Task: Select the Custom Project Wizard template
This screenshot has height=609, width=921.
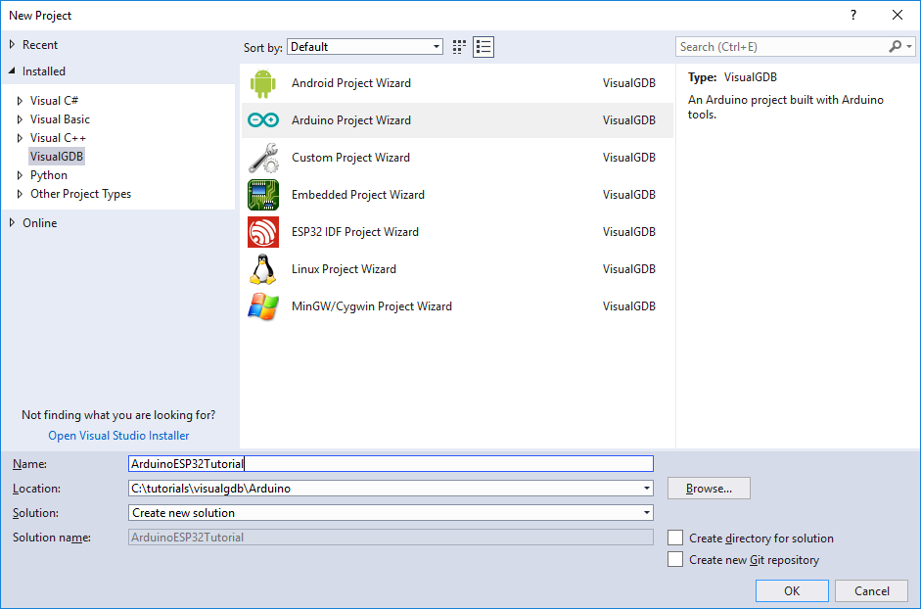Action: point(457,158)
